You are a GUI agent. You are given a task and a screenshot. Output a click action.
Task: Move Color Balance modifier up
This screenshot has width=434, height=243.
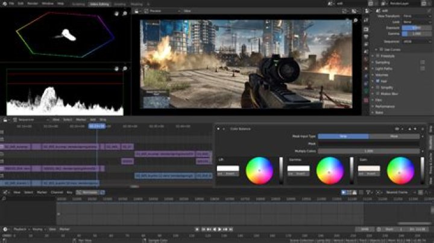410,129
